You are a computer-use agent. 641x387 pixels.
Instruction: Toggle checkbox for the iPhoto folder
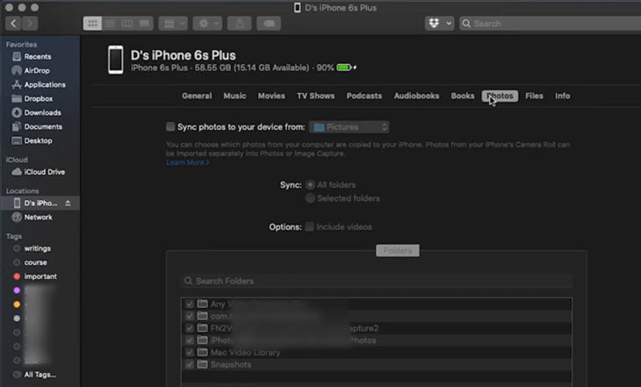(190, 340)
